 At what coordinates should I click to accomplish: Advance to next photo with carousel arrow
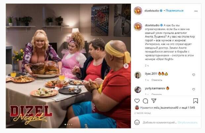(126, 66)
